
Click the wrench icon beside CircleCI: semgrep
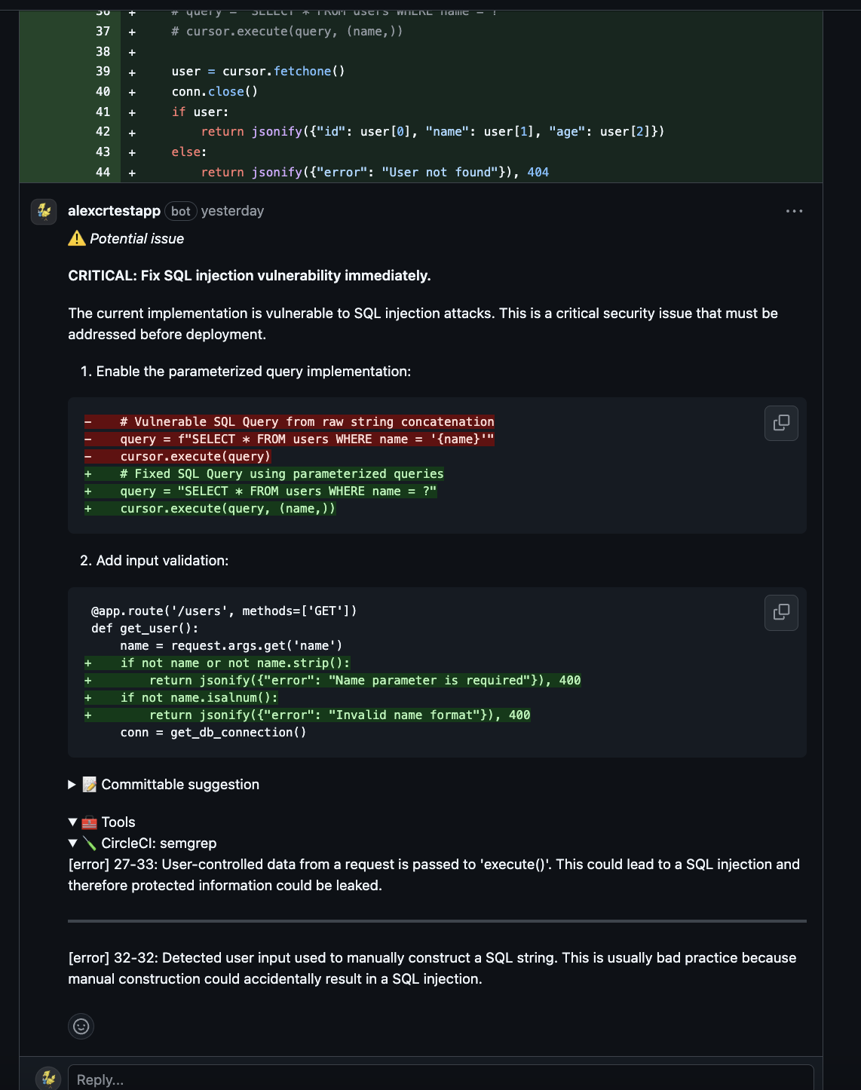pyautogui.click(x=88, y=843)
